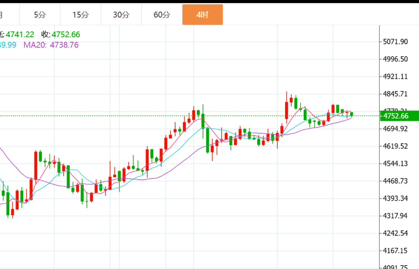Viewport: 419px width, 269px height.
Task: Switch to the 5分 timeframe tab
Action: click(40, 15)
